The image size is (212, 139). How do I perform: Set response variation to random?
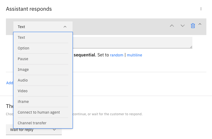coord(117,55)
